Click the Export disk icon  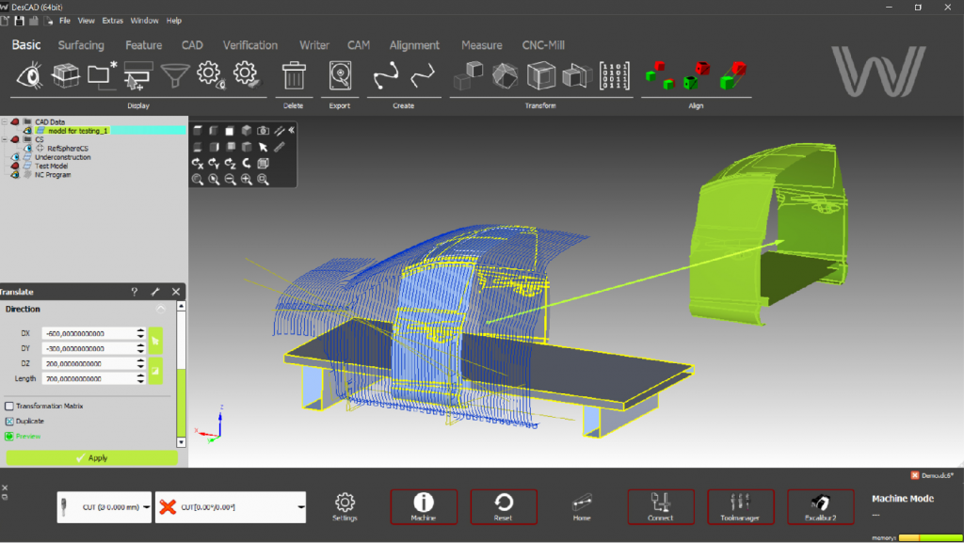(x=340, y=75)
